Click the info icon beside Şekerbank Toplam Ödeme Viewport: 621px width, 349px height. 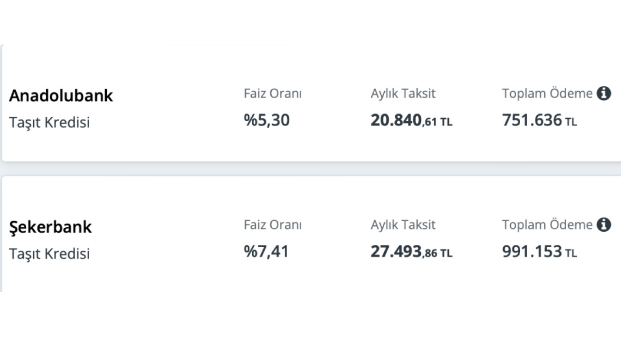coord(604,224)
